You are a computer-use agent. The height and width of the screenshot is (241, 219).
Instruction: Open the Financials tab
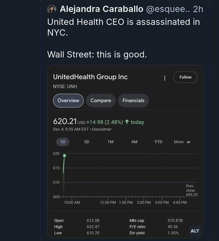pos(133,101)
